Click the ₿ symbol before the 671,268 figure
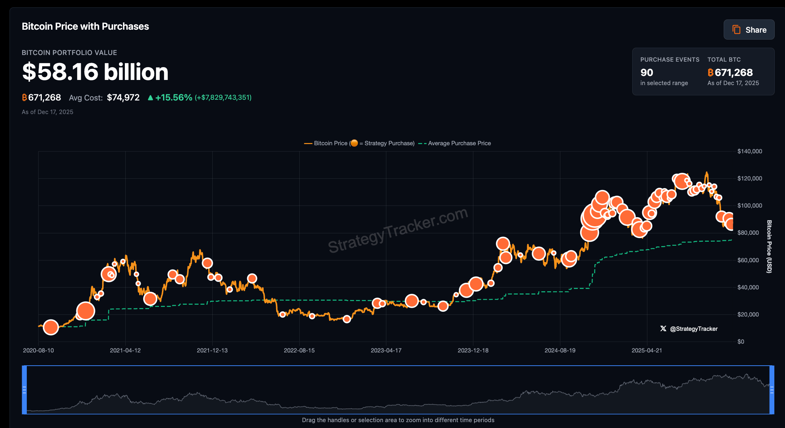This screenshot has width=785, height=428. pyautogui.click(x=24, y=98)
